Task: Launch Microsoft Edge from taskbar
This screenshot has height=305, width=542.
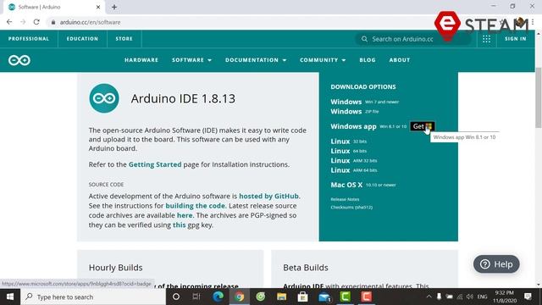Action: coord(218,297)
